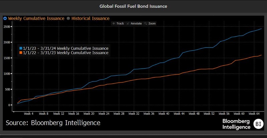
Task: Click the pencil icon beside Annotate
Action: [128, 23]
